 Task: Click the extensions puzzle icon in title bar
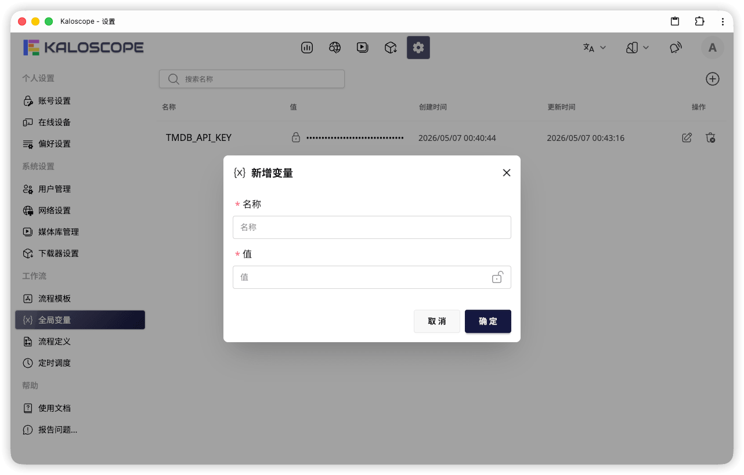pos(699,21)
